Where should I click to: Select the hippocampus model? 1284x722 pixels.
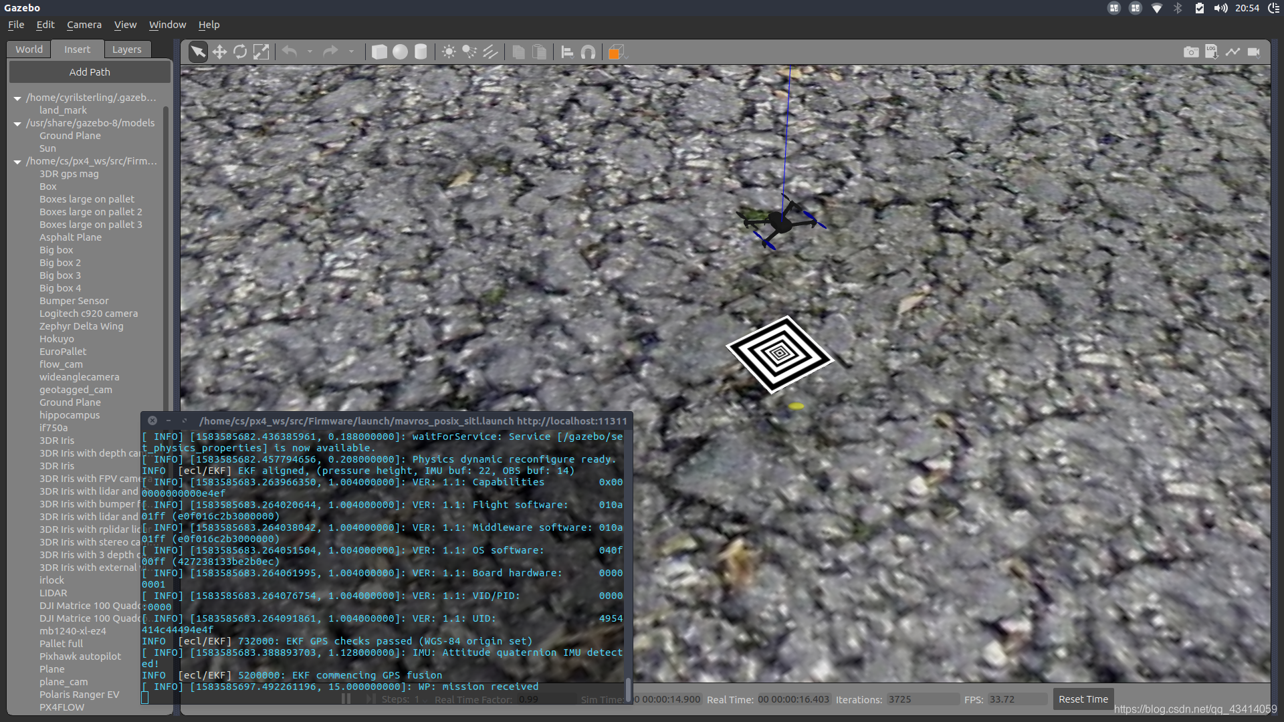click(x=70, y=415)
